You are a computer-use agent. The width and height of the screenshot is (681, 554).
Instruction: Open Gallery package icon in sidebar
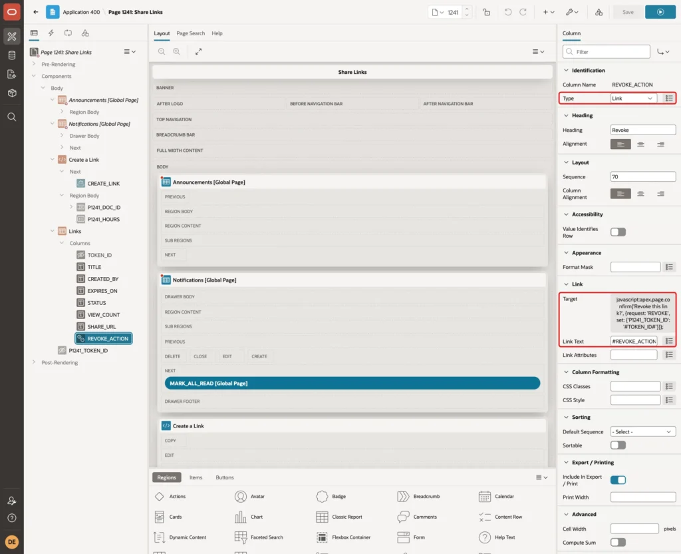pos(12,93)
